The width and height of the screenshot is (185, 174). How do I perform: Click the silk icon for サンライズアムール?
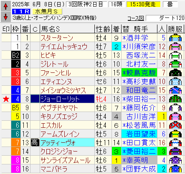(175, 160)
